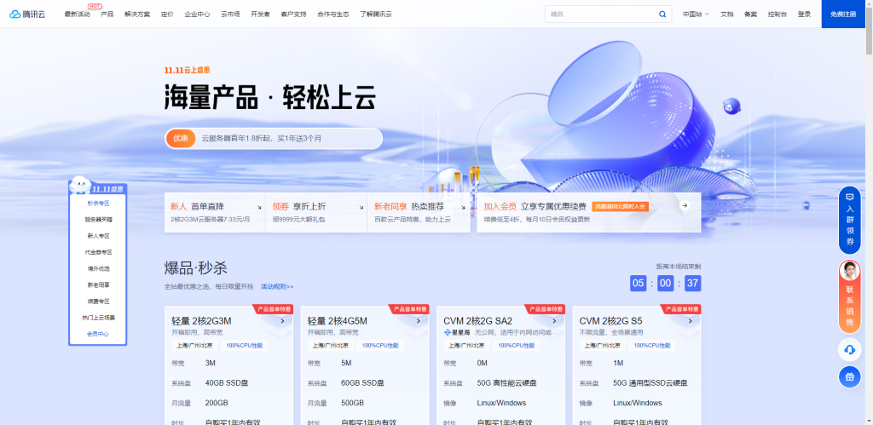Select 服务器买赠 in the sidebar
873x425 pixels.
[x=98, y=220]
